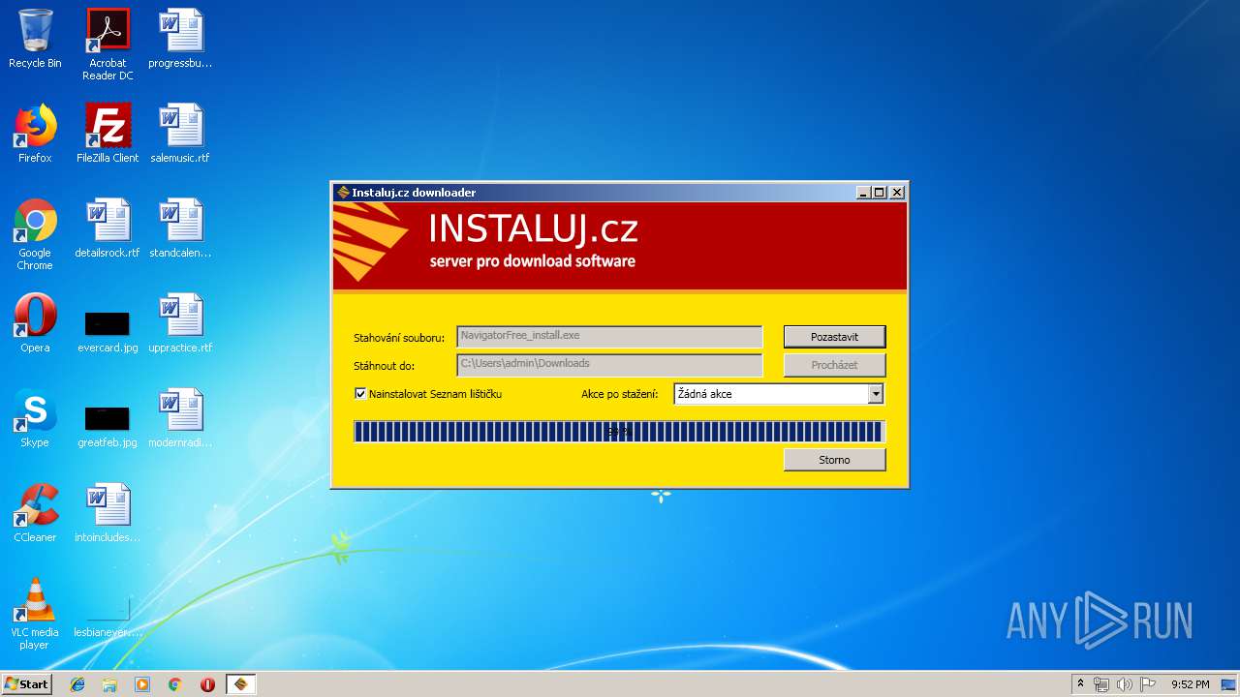Open Windows Media Player in taskbar
1240x697 pixels.
[142, 684]
